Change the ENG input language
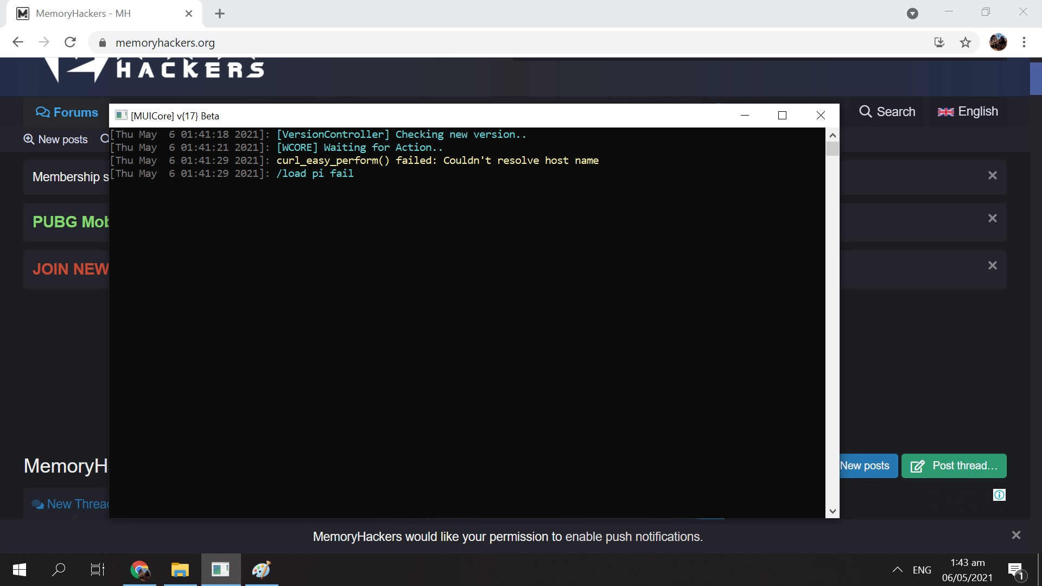 coord(922,570)
